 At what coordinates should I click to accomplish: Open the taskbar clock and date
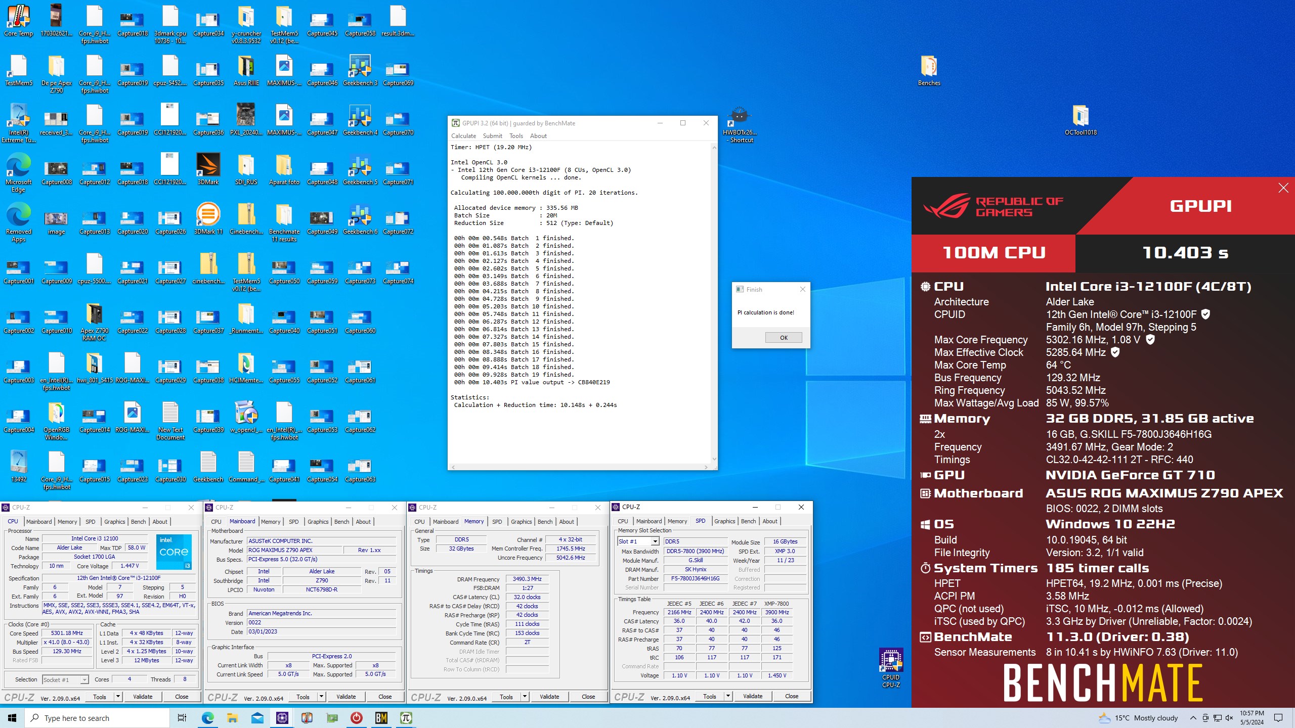click(1251, 718)
